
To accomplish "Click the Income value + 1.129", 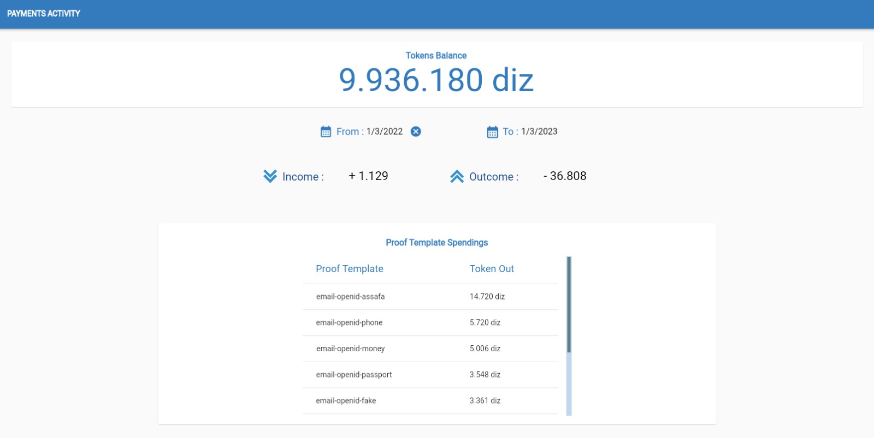I will [x=368, y=176].
